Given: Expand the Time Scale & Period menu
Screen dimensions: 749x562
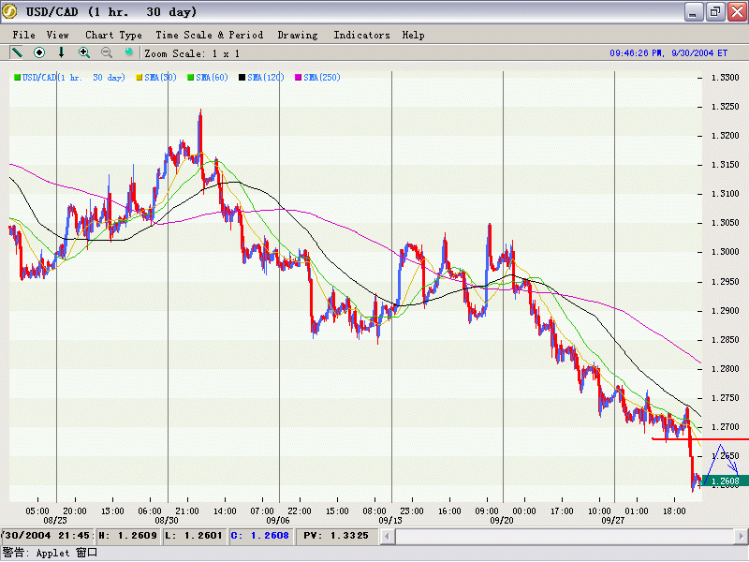Looking at the screenshot, I should [x=209, y=35].
